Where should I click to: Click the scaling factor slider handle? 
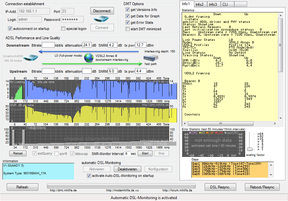coord(250,149)
